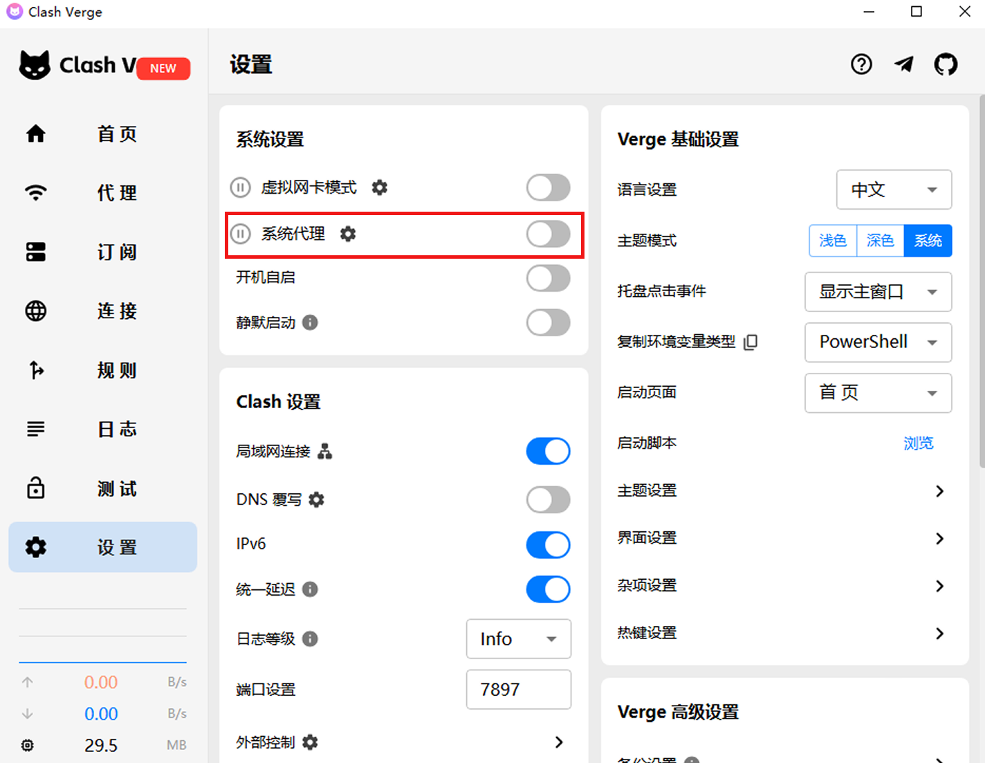Screen dimensions: 985x763
Task: Open system proxy (系统代理) gear settings
Action: pyautogui.click(x=348, y=234)
